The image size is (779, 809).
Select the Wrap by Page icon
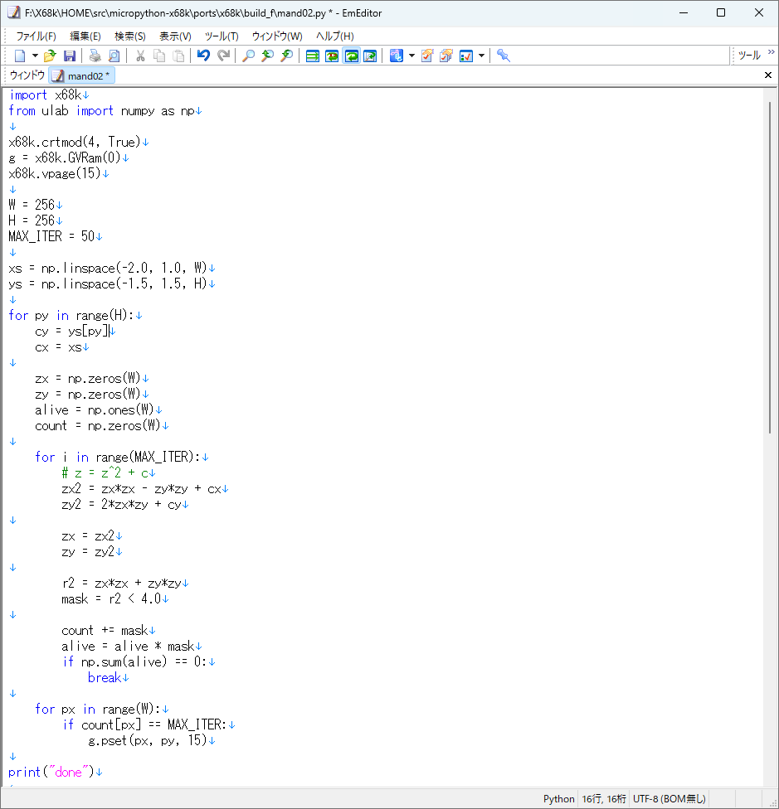pos(370,56)
